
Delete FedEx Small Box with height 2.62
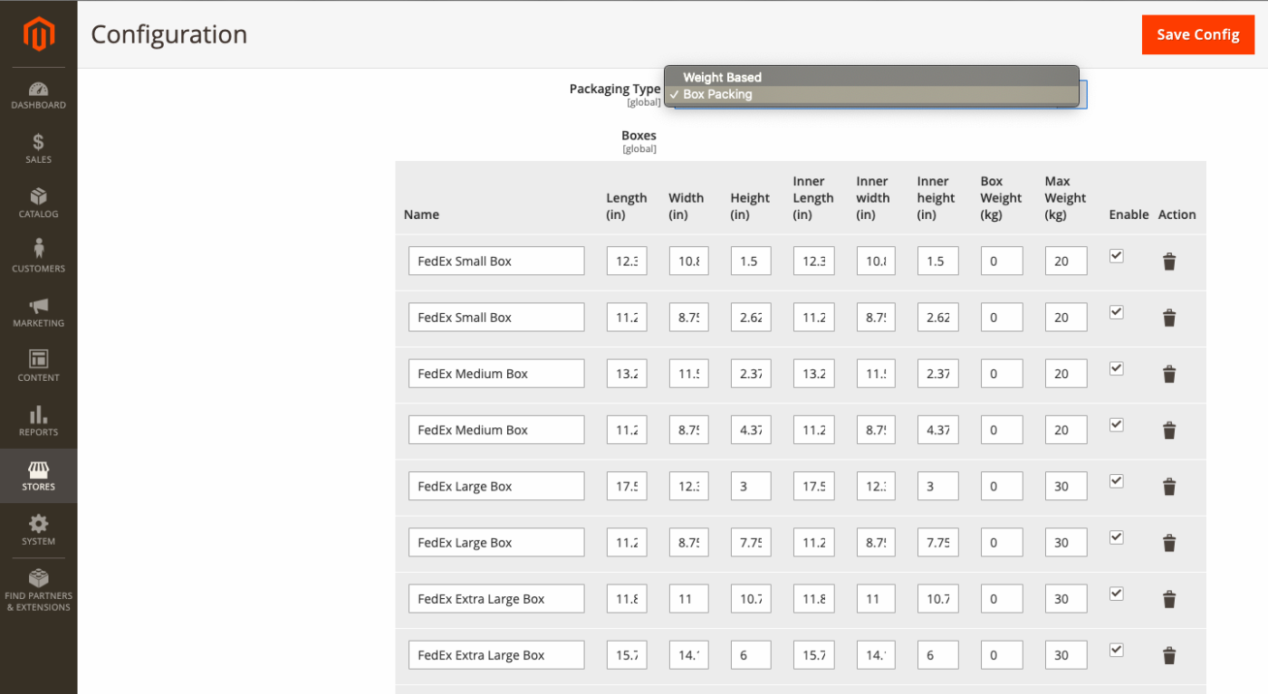1169,318
